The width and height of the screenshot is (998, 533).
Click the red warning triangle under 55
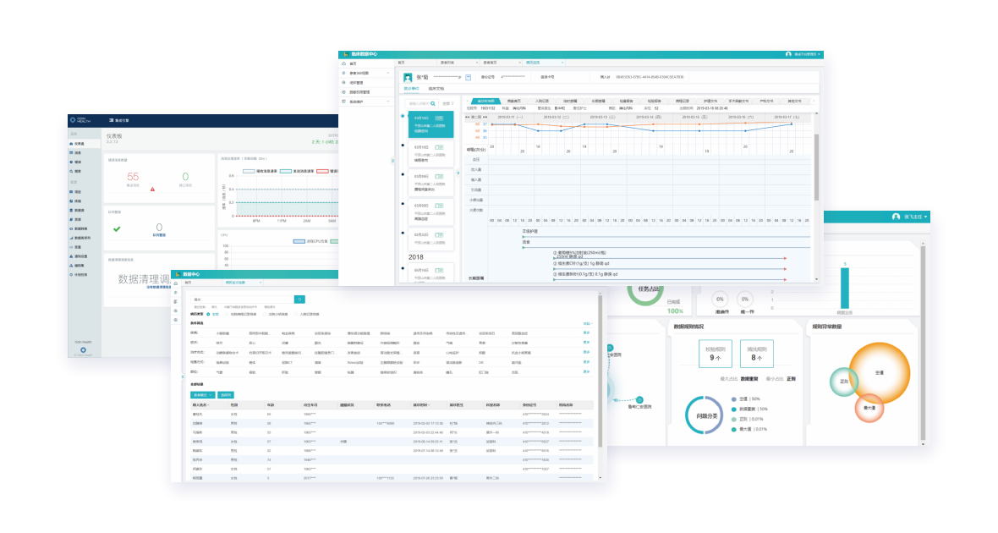point(152,189)
